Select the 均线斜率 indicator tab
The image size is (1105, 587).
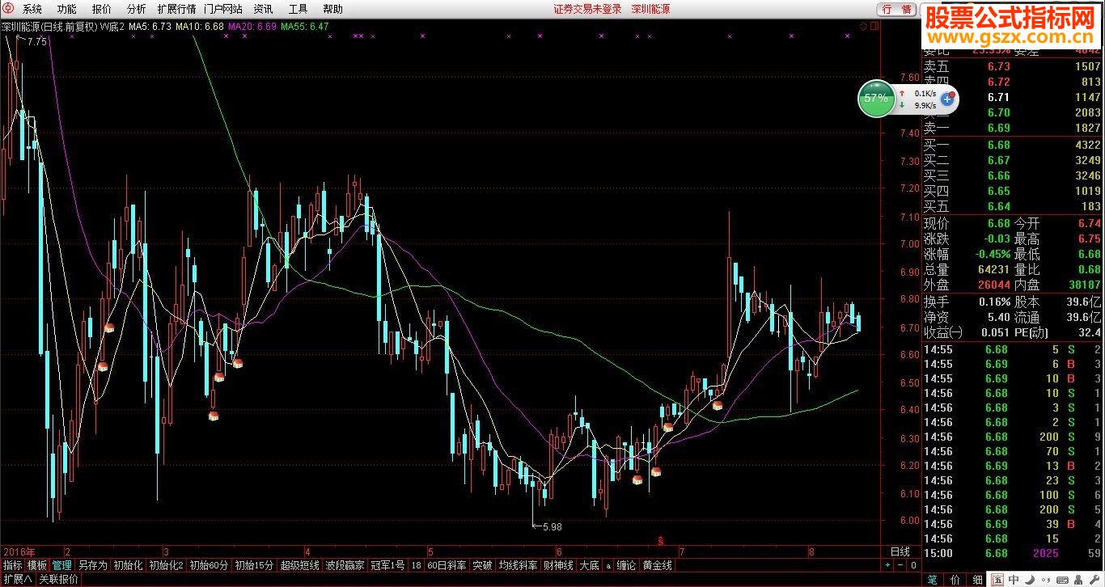pyautogui.click(x=518, y=565)
